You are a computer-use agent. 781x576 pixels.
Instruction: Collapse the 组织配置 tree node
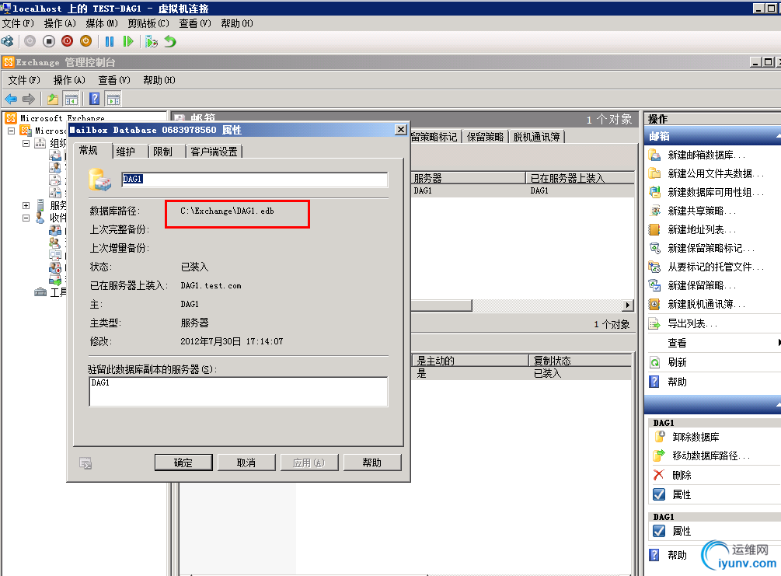tap(26, 143)
